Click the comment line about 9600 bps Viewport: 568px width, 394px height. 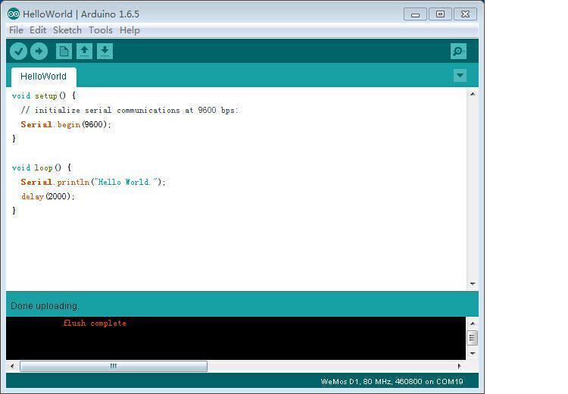pos(130,110)
